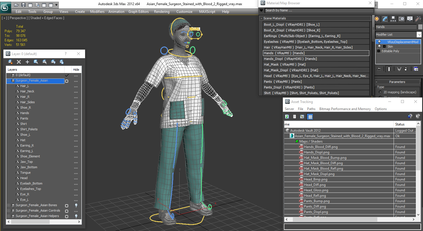Click Shaded + Edged Faces viewport label

pos(47,18)
